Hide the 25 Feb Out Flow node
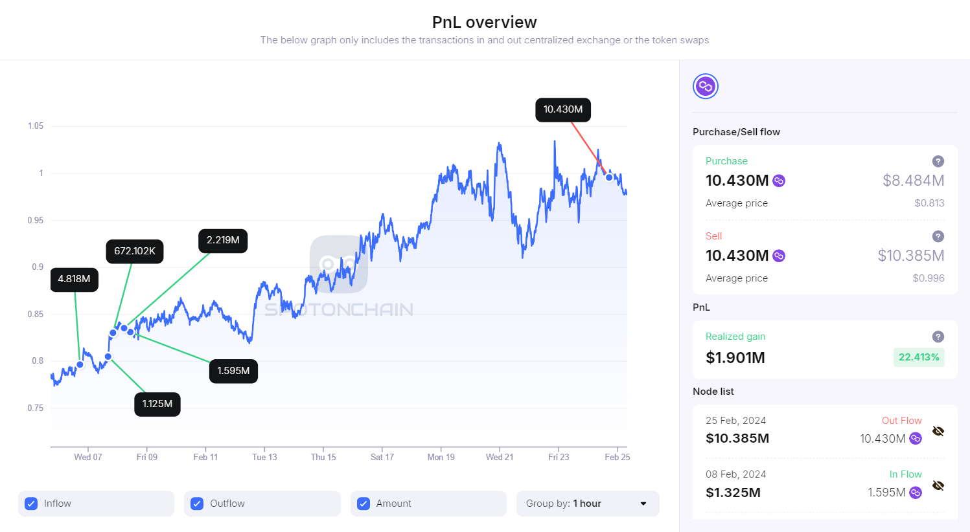The image size is (970, 532). [x=938, y=431]
